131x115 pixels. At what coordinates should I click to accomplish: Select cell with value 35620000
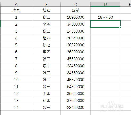75,93
